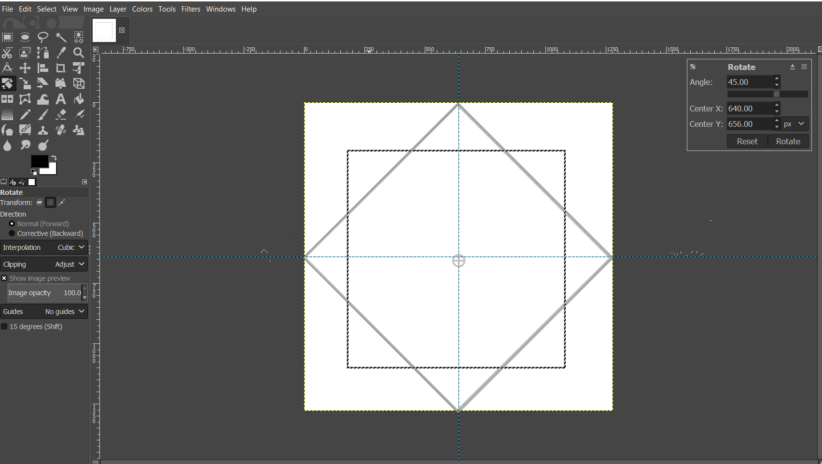Choose the Pencil tool
This screenshot has height=464, width=822.
[25, 114]
